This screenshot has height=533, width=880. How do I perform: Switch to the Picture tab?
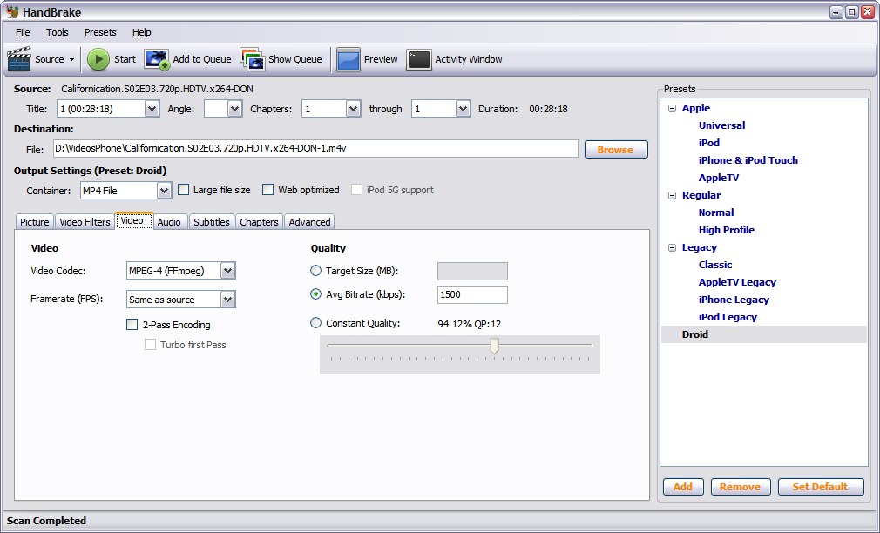coord(35,221)
